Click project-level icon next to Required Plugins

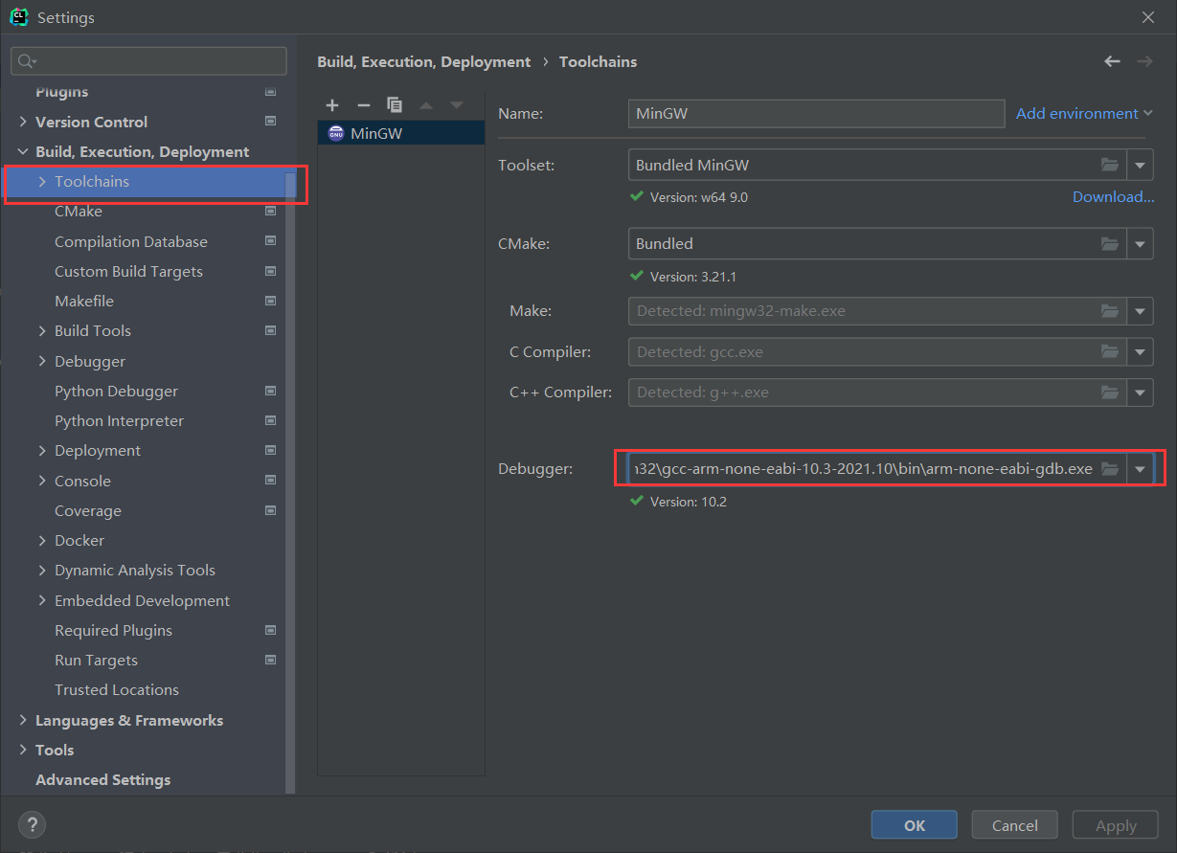[270, 630]
